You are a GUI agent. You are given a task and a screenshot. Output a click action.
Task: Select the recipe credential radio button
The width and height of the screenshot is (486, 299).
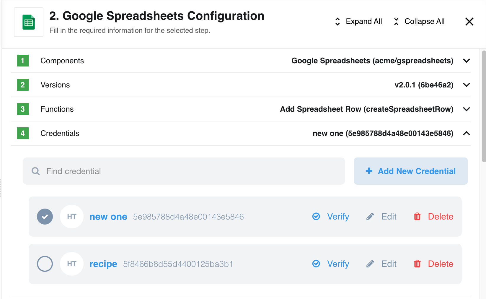tap(45, 264)
